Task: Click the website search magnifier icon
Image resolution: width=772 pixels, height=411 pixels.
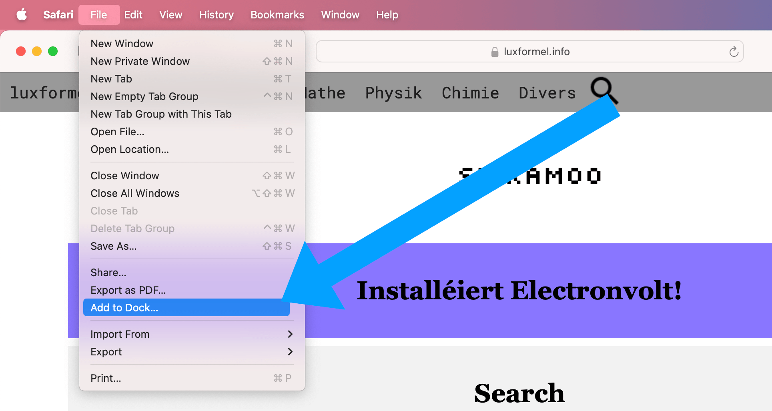Action: pyautogui.click(x=603, y=90)
